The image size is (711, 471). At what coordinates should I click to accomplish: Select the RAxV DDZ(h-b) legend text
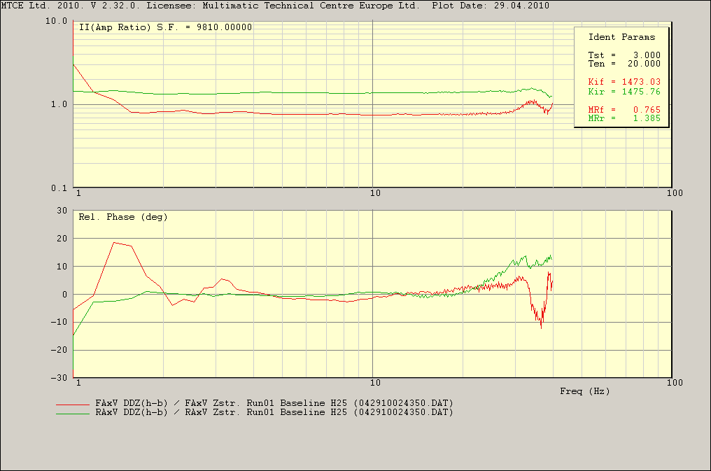tap(274, 412)
